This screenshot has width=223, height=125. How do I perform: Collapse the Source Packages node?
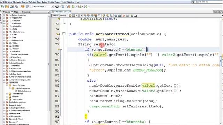pyautogui.click(x=7, y=85)
